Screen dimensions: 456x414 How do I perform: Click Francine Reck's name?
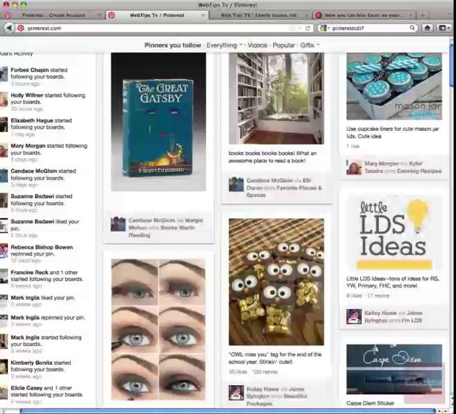coord(29,273)
